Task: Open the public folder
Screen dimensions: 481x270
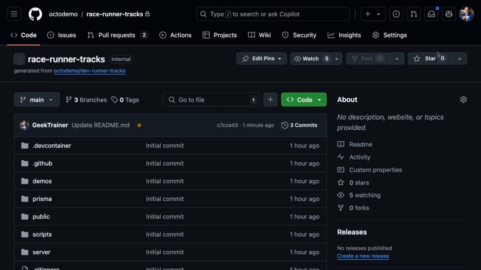Action: point(41,216)
